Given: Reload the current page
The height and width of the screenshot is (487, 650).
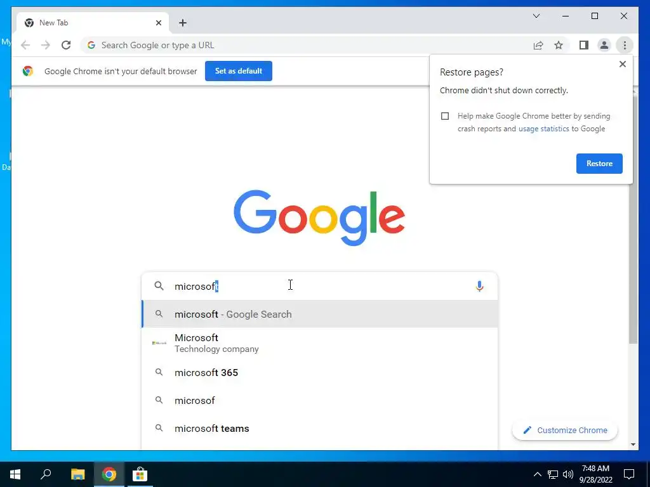Looking at the screenshot, I should [x=66, y=45].
